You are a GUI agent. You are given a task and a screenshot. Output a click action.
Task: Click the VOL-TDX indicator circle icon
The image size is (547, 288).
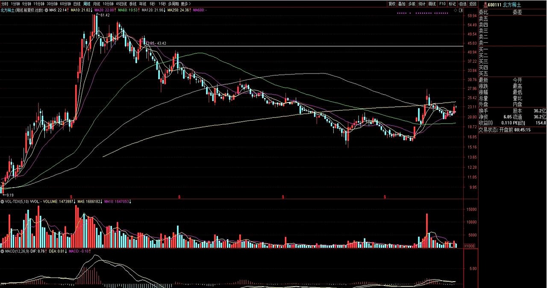click(x=2, y=201)
